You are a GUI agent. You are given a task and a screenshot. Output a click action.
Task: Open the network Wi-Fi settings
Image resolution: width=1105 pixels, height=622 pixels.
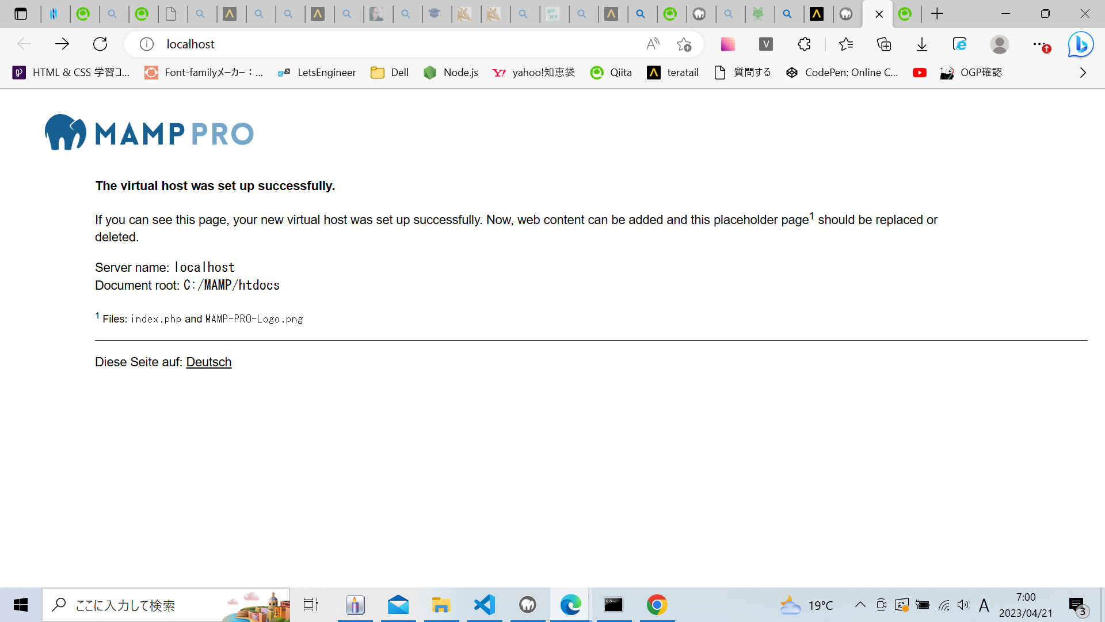coord(944,605)
